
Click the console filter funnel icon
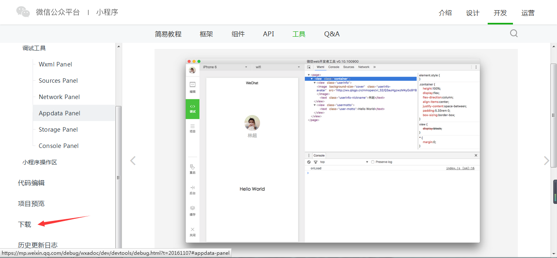[315, 162]
